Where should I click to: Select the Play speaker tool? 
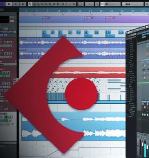(x=74, y=4)
